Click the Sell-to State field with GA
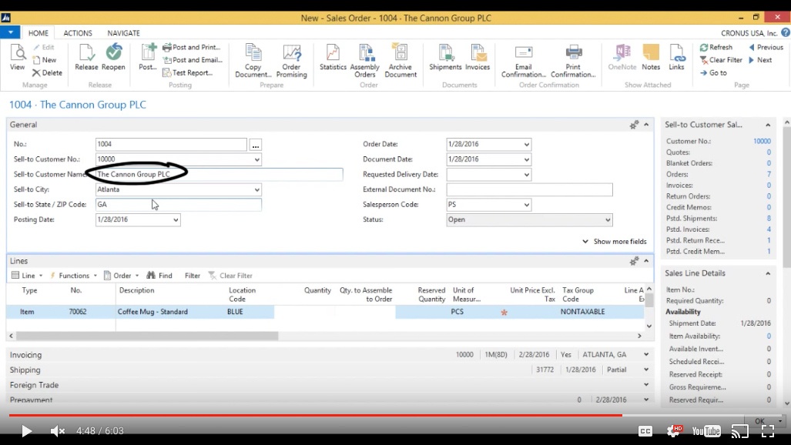Image resolution: width=791 pixels, height=445 pixels. click(x=178, y=204)
